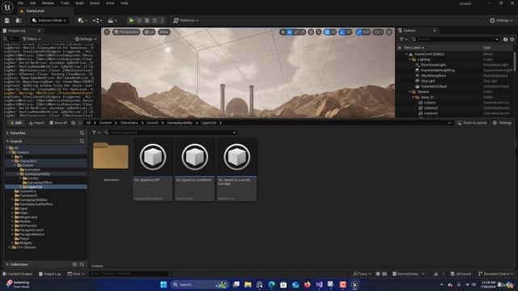Click the Characters breadcrumb in path bar
Image resolution: width=518 pixels, height=291 pixels.
(129, 123)
